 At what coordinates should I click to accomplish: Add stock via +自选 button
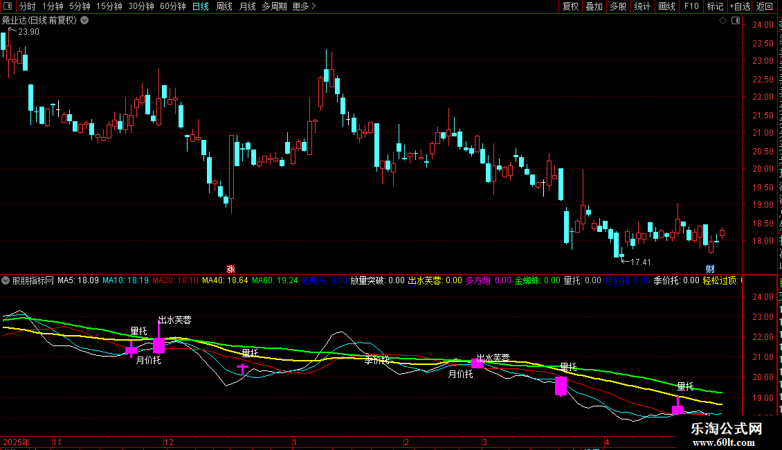(x=740, y=6)
